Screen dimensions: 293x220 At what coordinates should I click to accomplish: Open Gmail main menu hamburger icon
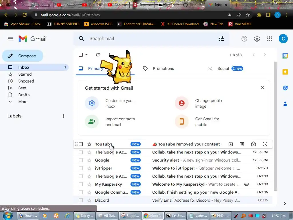(10, 39)
